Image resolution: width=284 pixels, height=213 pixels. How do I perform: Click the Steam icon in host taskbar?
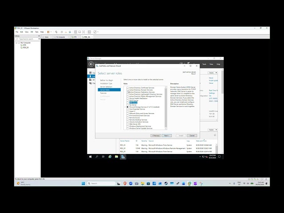pyautogui.click(x=166, y=183)
